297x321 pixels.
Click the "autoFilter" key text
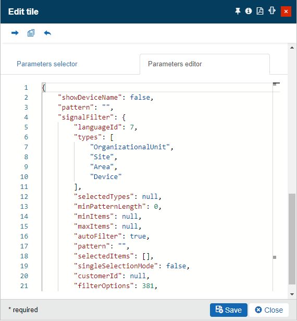pos(98,236)
